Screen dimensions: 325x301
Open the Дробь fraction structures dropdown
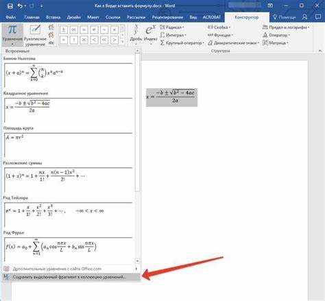click(136, 34)
